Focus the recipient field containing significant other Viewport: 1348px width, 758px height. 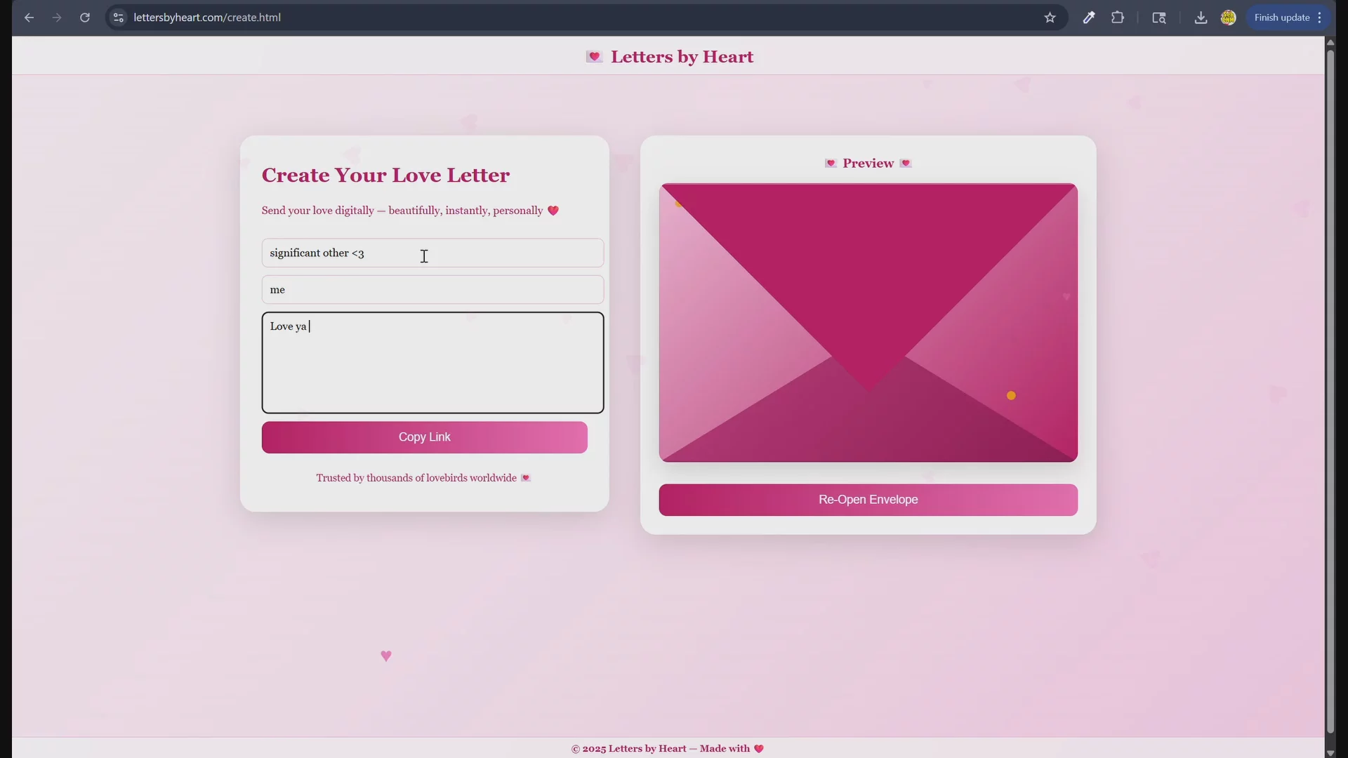coord(432,253)
